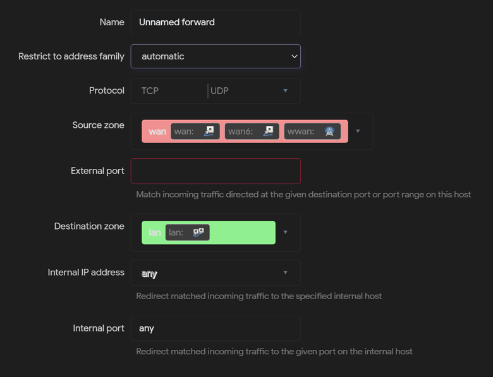Click the lan: interface badge
Image resolution: width=493 pixels, height=377 pixels.
[187, 233]
